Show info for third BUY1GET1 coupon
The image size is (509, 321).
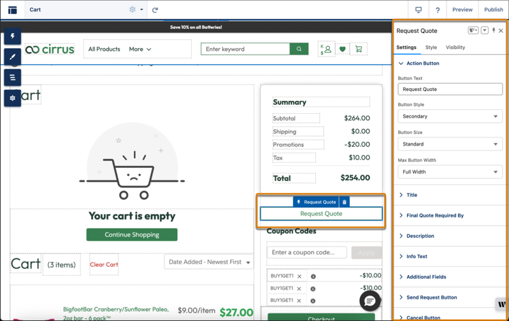313,301
